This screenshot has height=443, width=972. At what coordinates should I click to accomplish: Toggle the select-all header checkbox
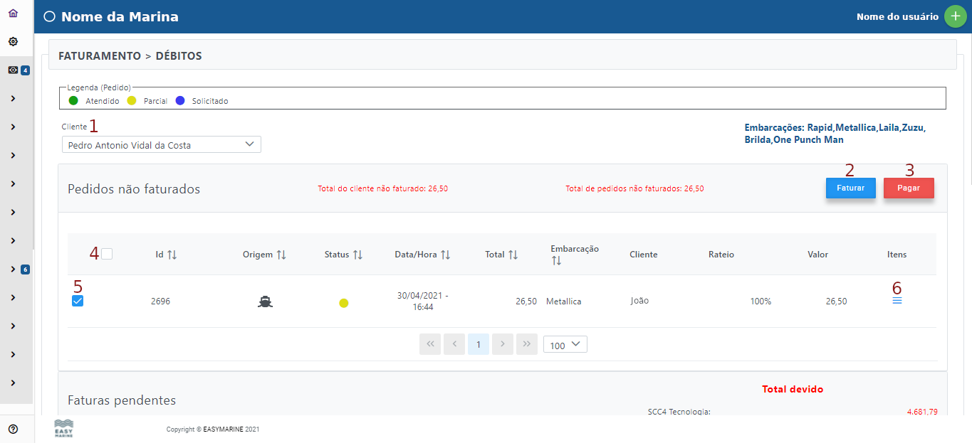[x=107, y=253]
